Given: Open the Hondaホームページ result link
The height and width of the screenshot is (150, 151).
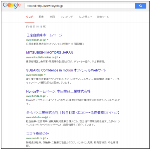Looking at the screenshot, I should tap(58, 91).
